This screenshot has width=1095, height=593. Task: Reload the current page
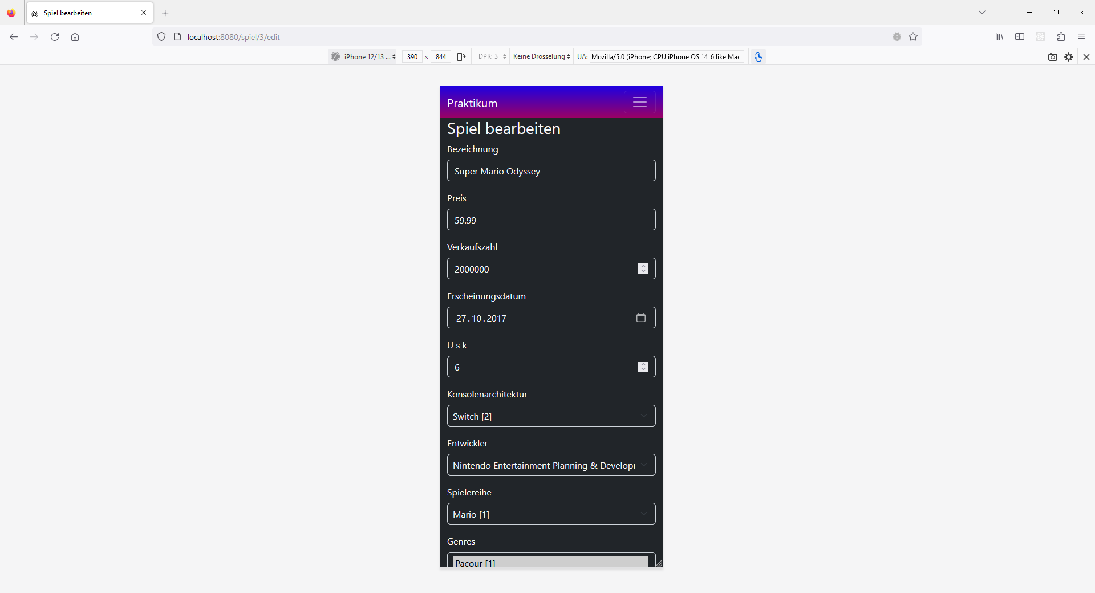coord(55,37)
